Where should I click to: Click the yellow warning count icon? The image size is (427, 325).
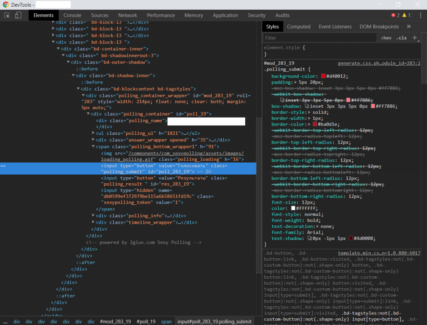(404, 15)
